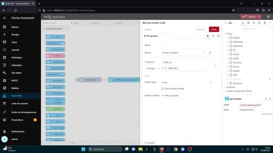This screenshot has height=153, width=273.
Task: Bookmark this page with star icon
Action: coord(233,10)
